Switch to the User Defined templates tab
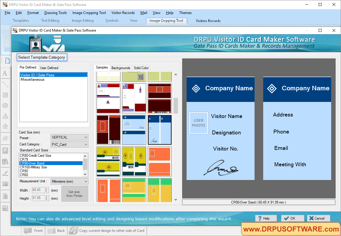 (49, 68)
